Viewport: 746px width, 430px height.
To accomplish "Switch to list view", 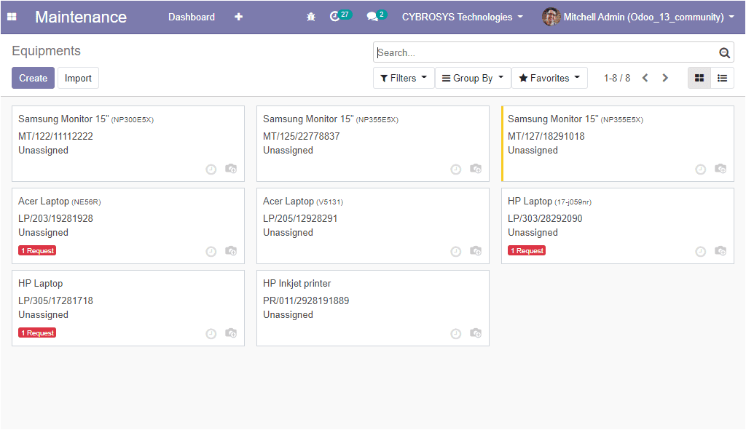I will 722,78.
